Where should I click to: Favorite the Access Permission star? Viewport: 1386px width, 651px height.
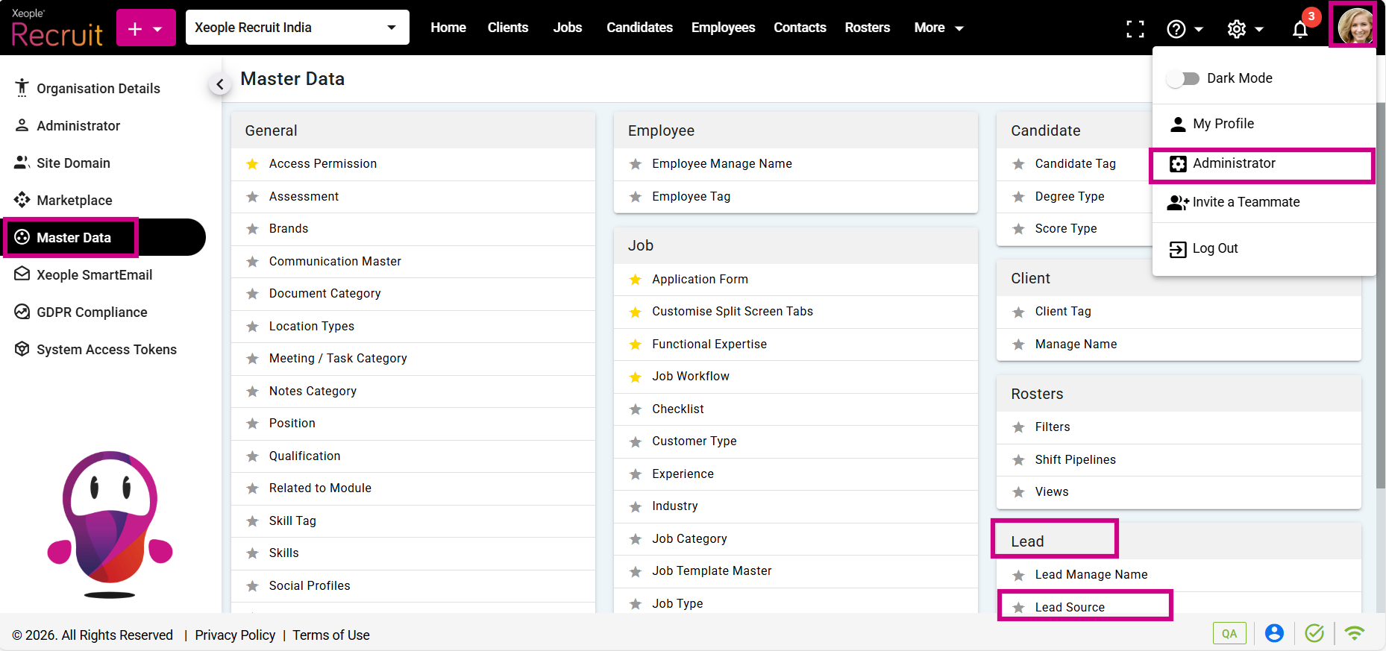coord(252,164)
